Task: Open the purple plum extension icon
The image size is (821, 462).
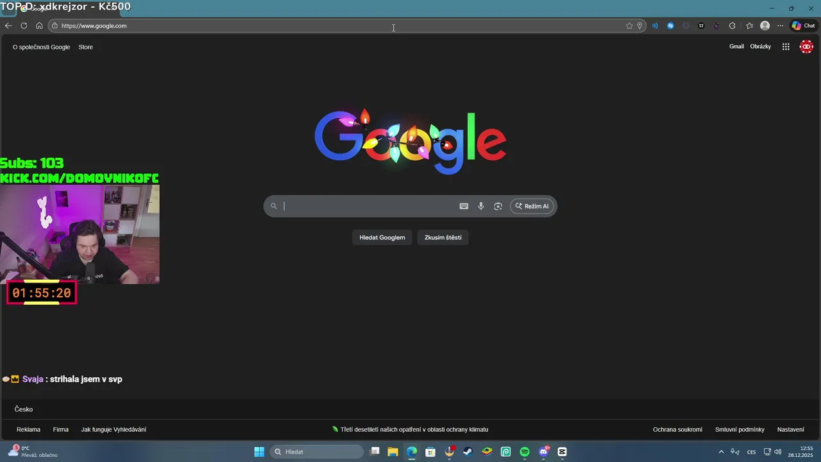Action: (x=716, y=26)
